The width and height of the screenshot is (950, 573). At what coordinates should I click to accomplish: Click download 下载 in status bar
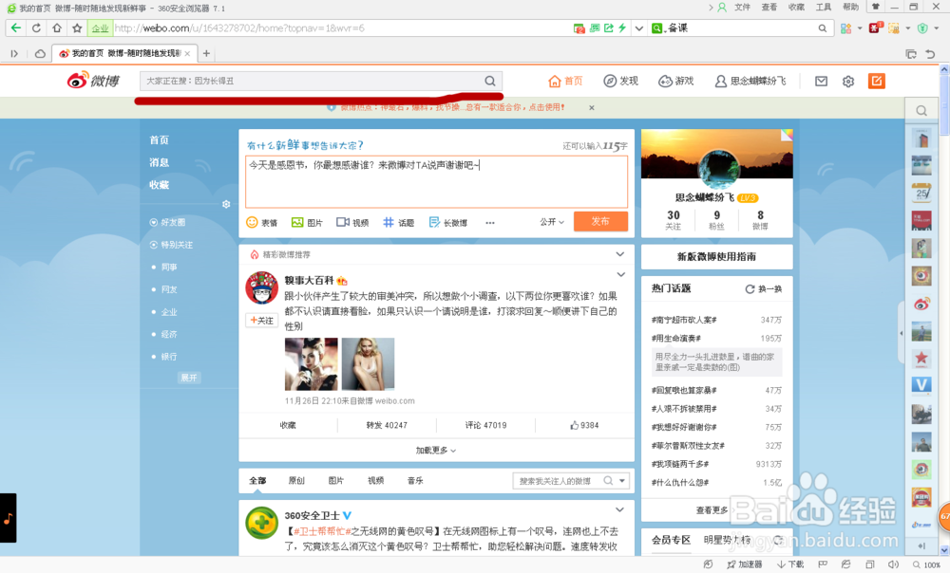pyautogui.click(x=790, y=564)
